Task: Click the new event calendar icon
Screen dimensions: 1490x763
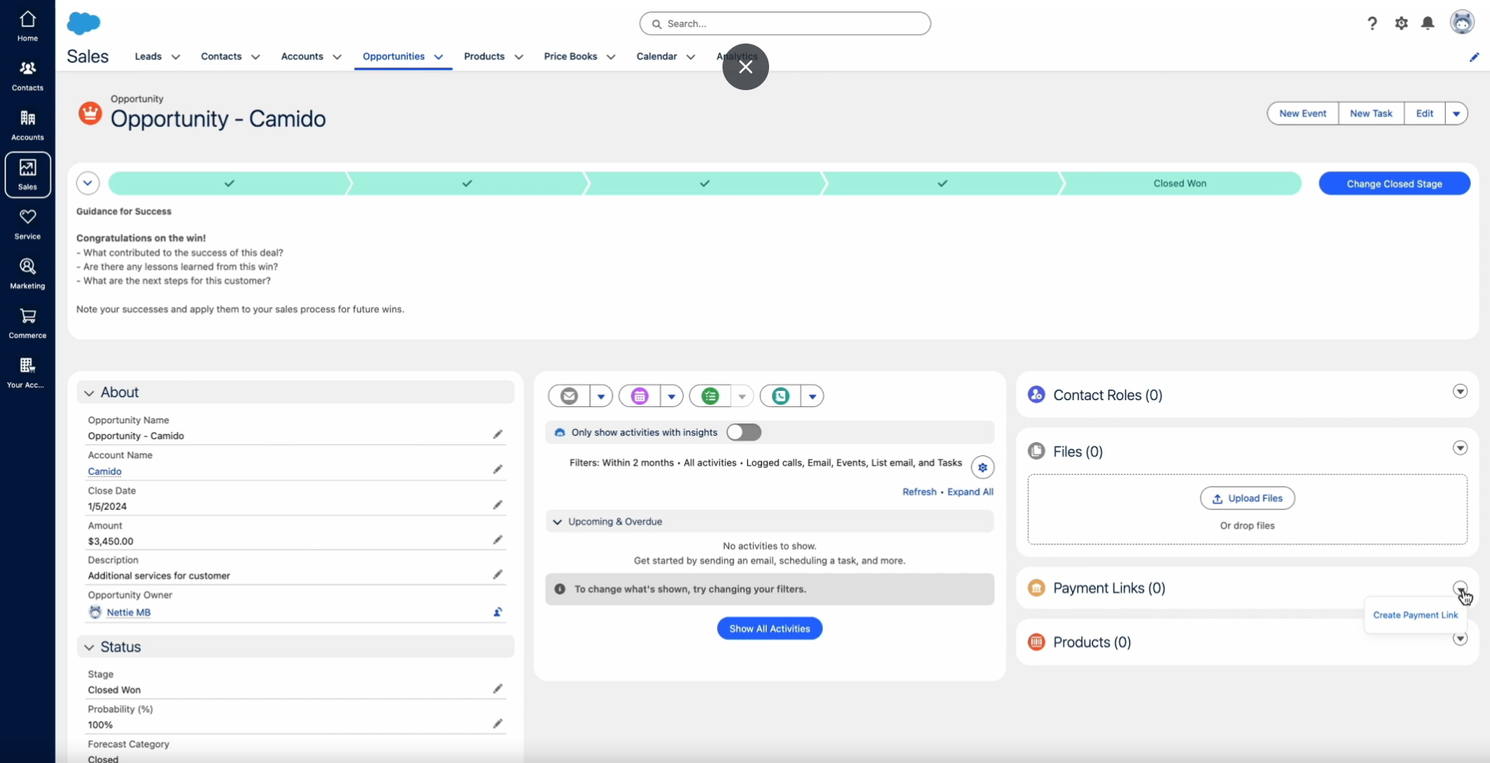Action: coord(639,396)
